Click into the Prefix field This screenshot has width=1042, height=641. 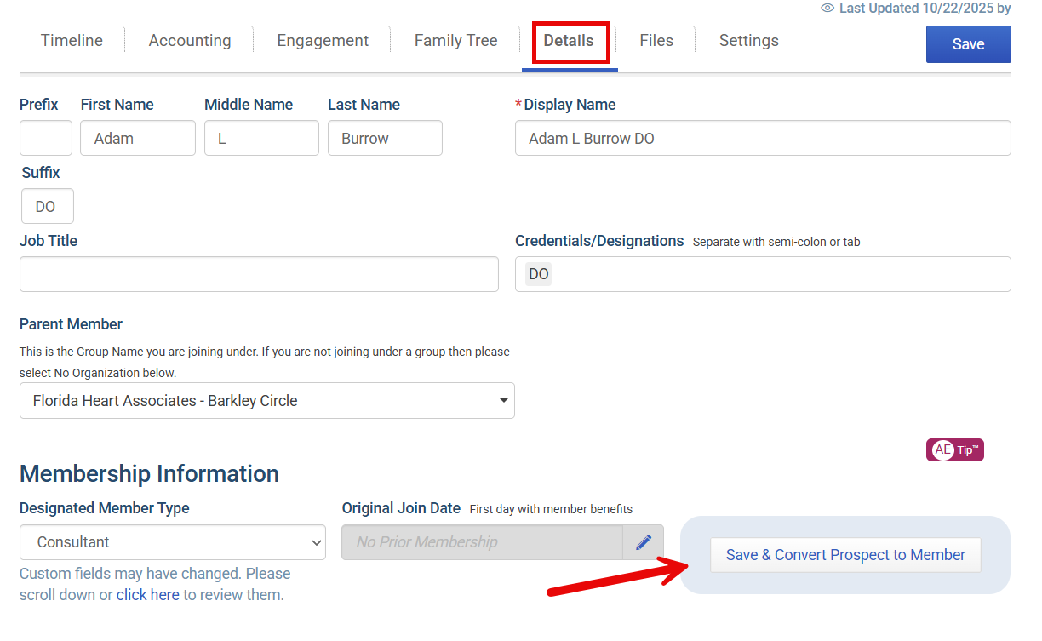coord(46,138)
